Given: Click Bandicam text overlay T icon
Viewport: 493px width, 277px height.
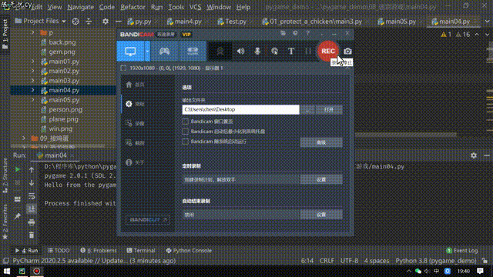Looking at the screenshot, I should point(291,52).
